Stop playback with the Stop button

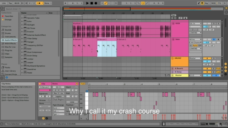point(92,3)
